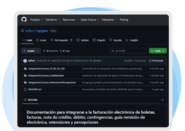The image size is (185, 131).
Task: Open the README outline list icon
Action: (x=162, y=100)
